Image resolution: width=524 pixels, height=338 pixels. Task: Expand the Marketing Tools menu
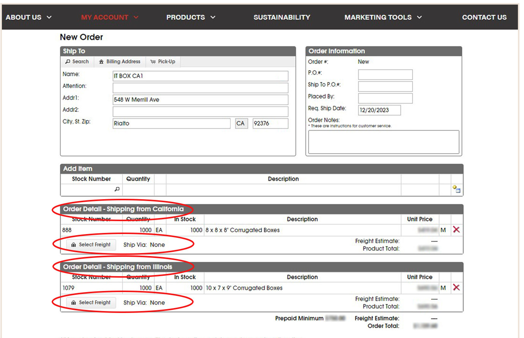383,17
